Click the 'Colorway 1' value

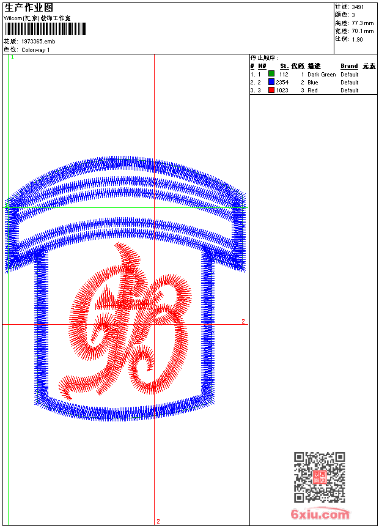[35, 50]
